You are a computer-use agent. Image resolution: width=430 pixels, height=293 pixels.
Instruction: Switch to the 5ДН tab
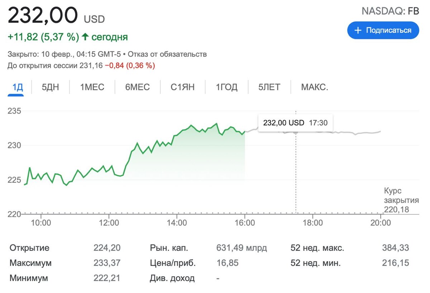[x=50, y=87]
